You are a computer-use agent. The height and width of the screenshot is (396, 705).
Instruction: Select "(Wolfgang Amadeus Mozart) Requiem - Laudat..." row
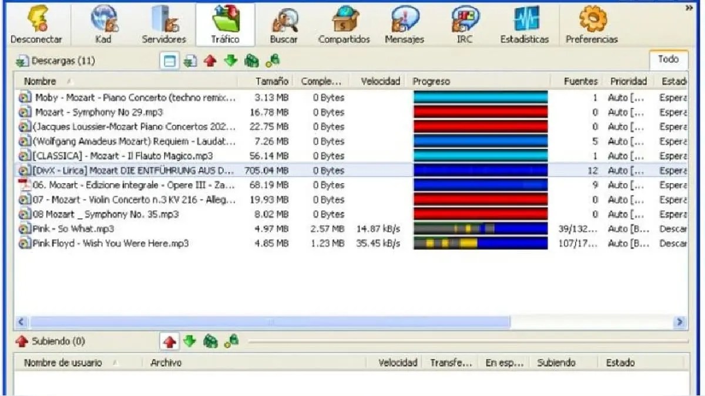(351, 141)
